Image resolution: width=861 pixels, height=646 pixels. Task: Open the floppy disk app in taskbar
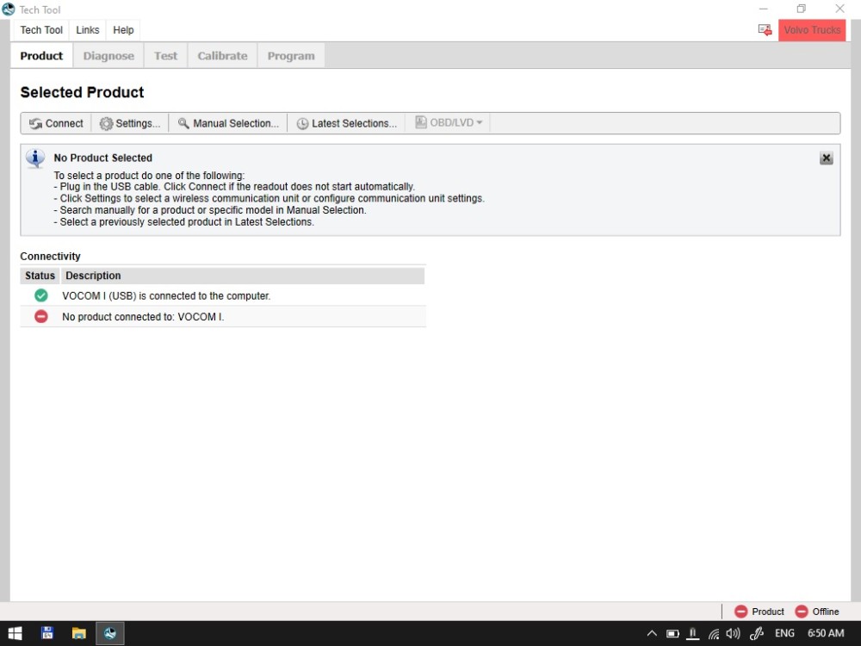coord(47,633)
